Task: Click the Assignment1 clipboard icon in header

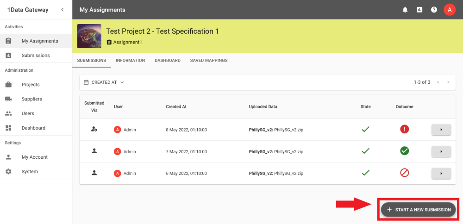Action: pos(109,42)
